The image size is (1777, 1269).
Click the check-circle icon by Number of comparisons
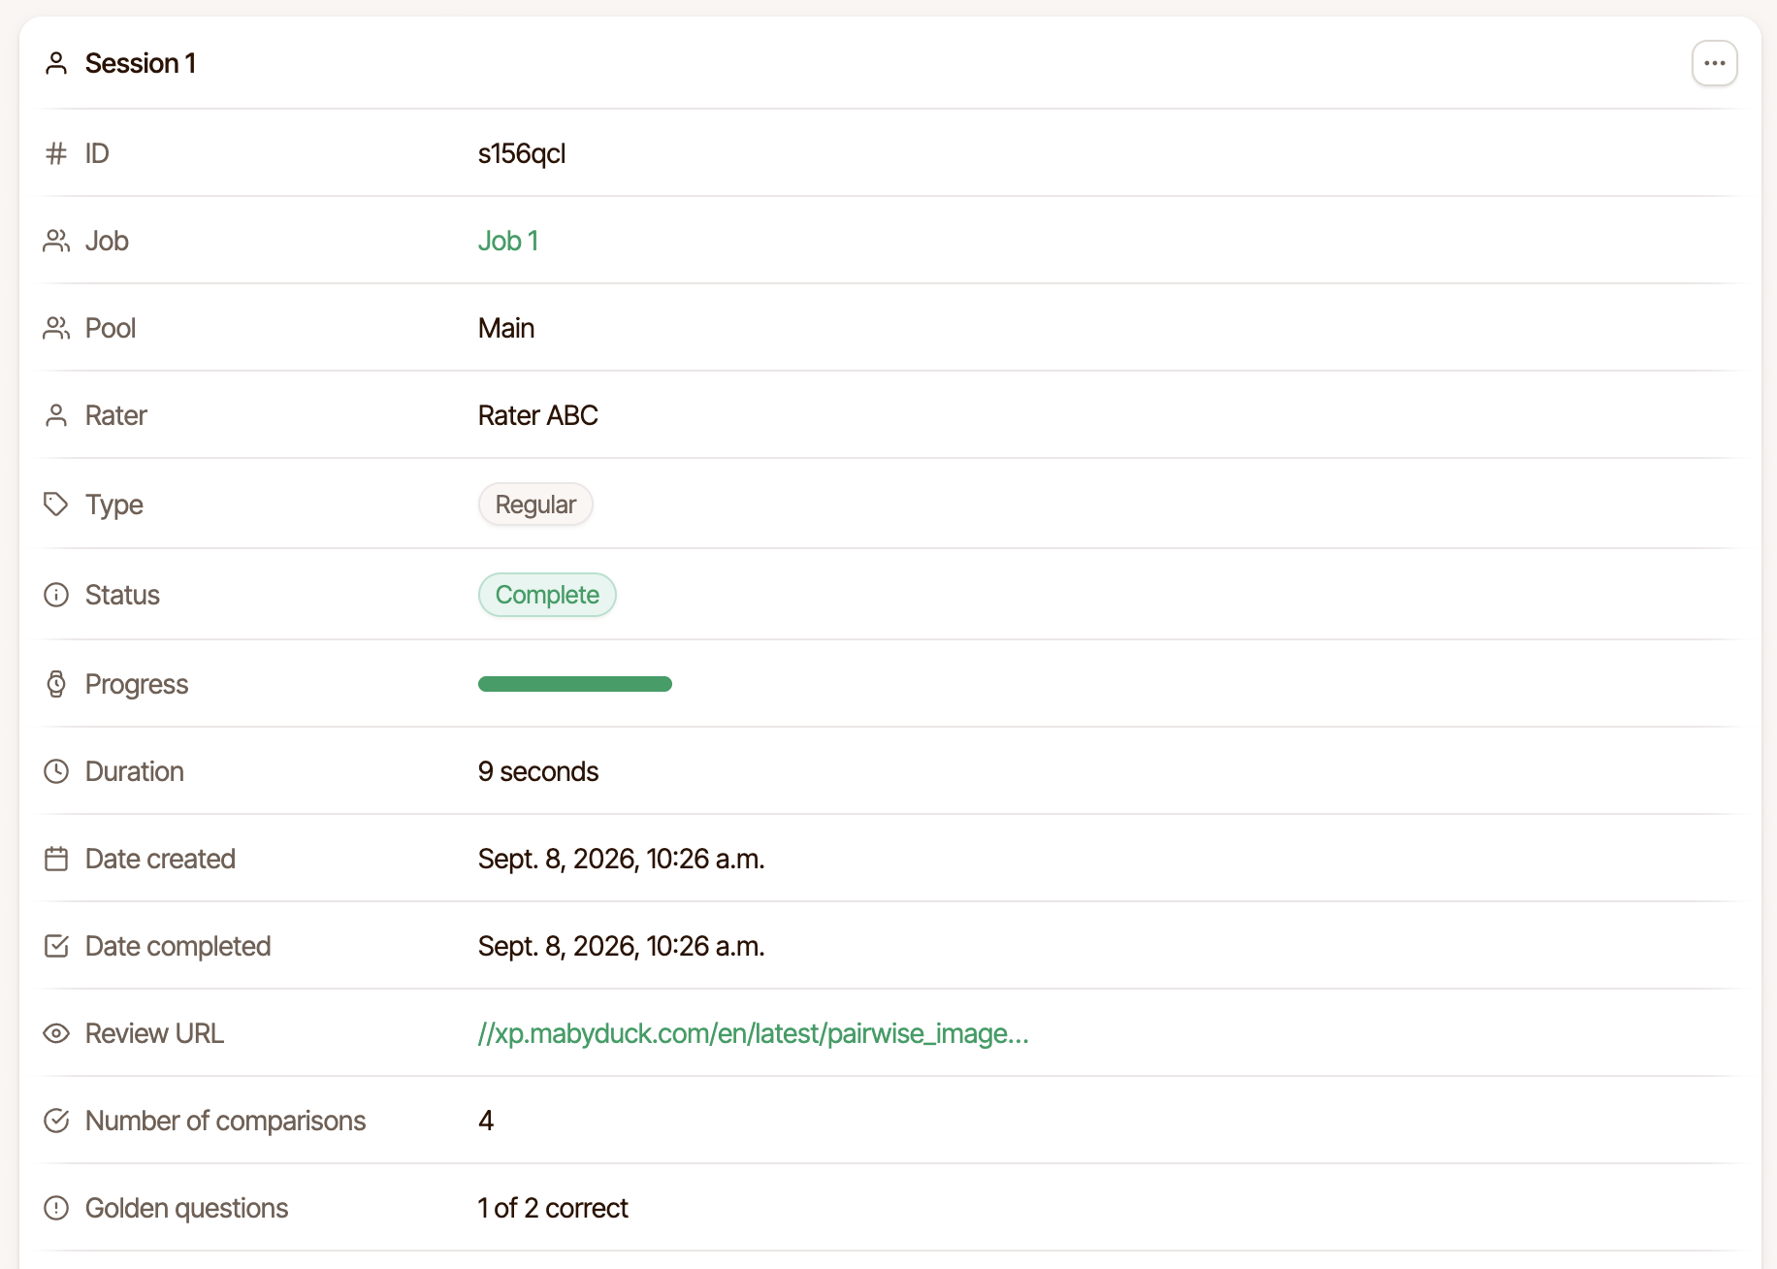pyautogui.click(x=56, y=1121)
